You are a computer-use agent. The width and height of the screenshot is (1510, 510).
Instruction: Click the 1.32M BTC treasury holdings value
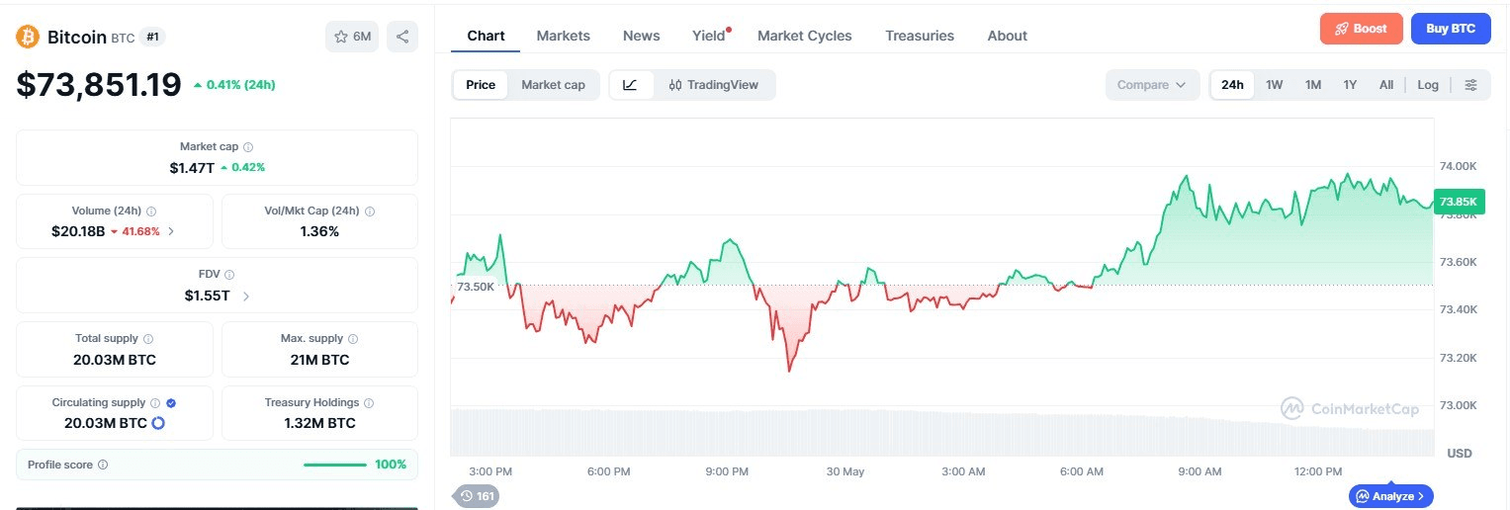319,423
